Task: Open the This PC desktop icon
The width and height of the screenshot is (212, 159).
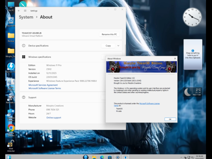Action: coord(11,6)
